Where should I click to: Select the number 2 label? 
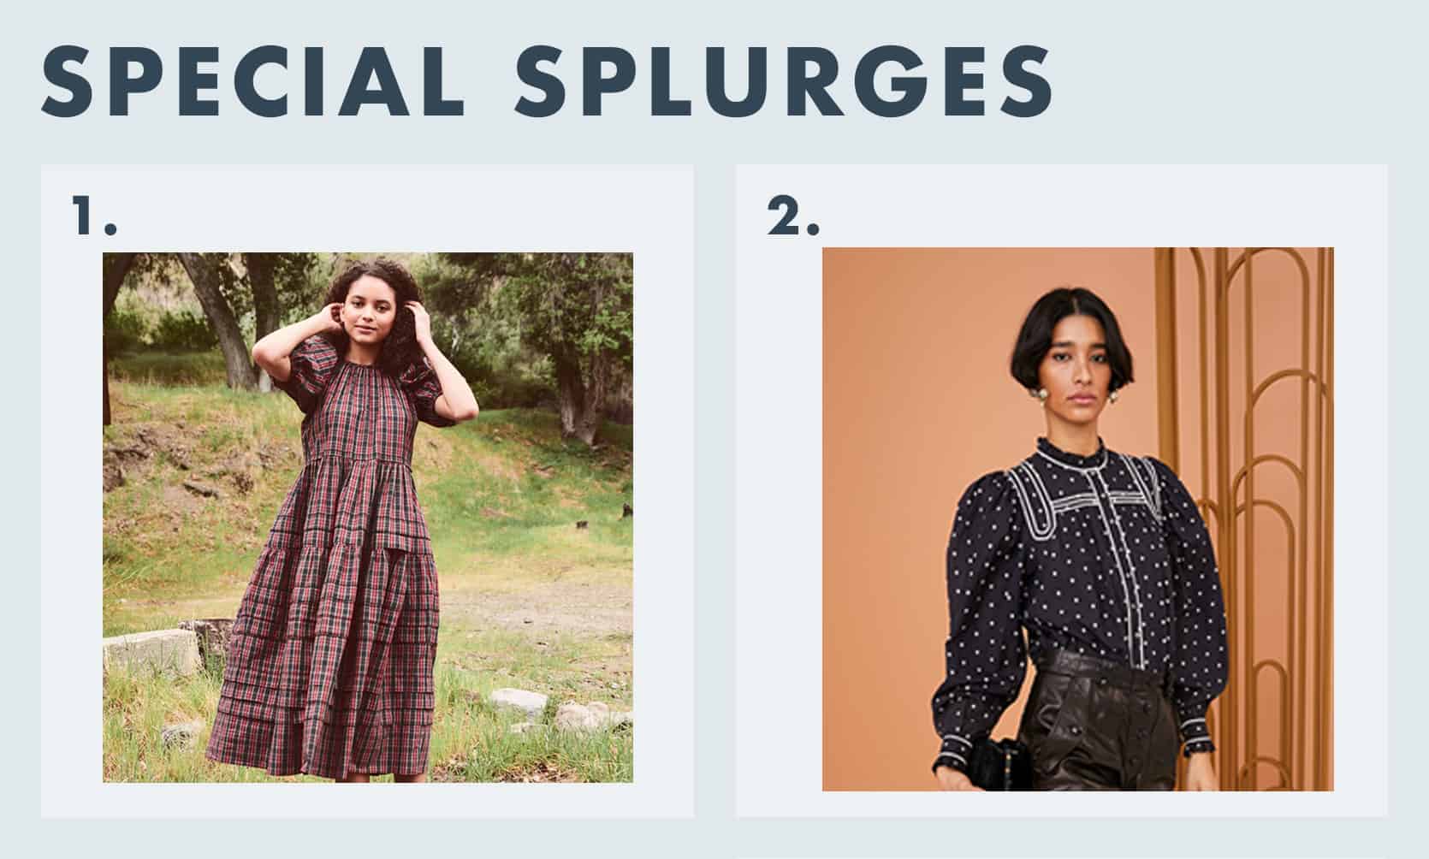[793, 215]
